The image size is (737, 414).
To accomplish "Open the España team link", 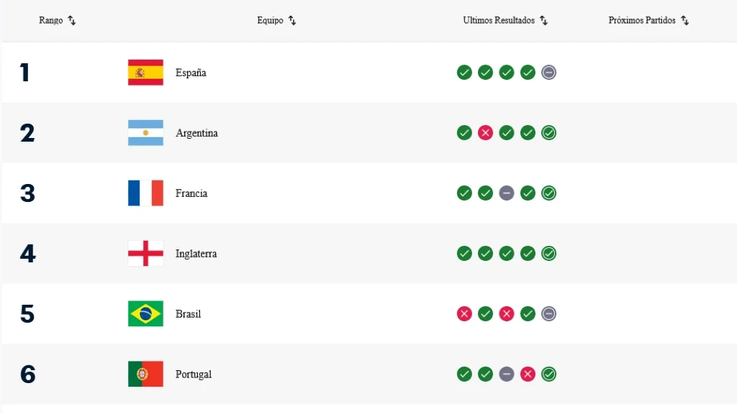I will (x=191, y=73).
